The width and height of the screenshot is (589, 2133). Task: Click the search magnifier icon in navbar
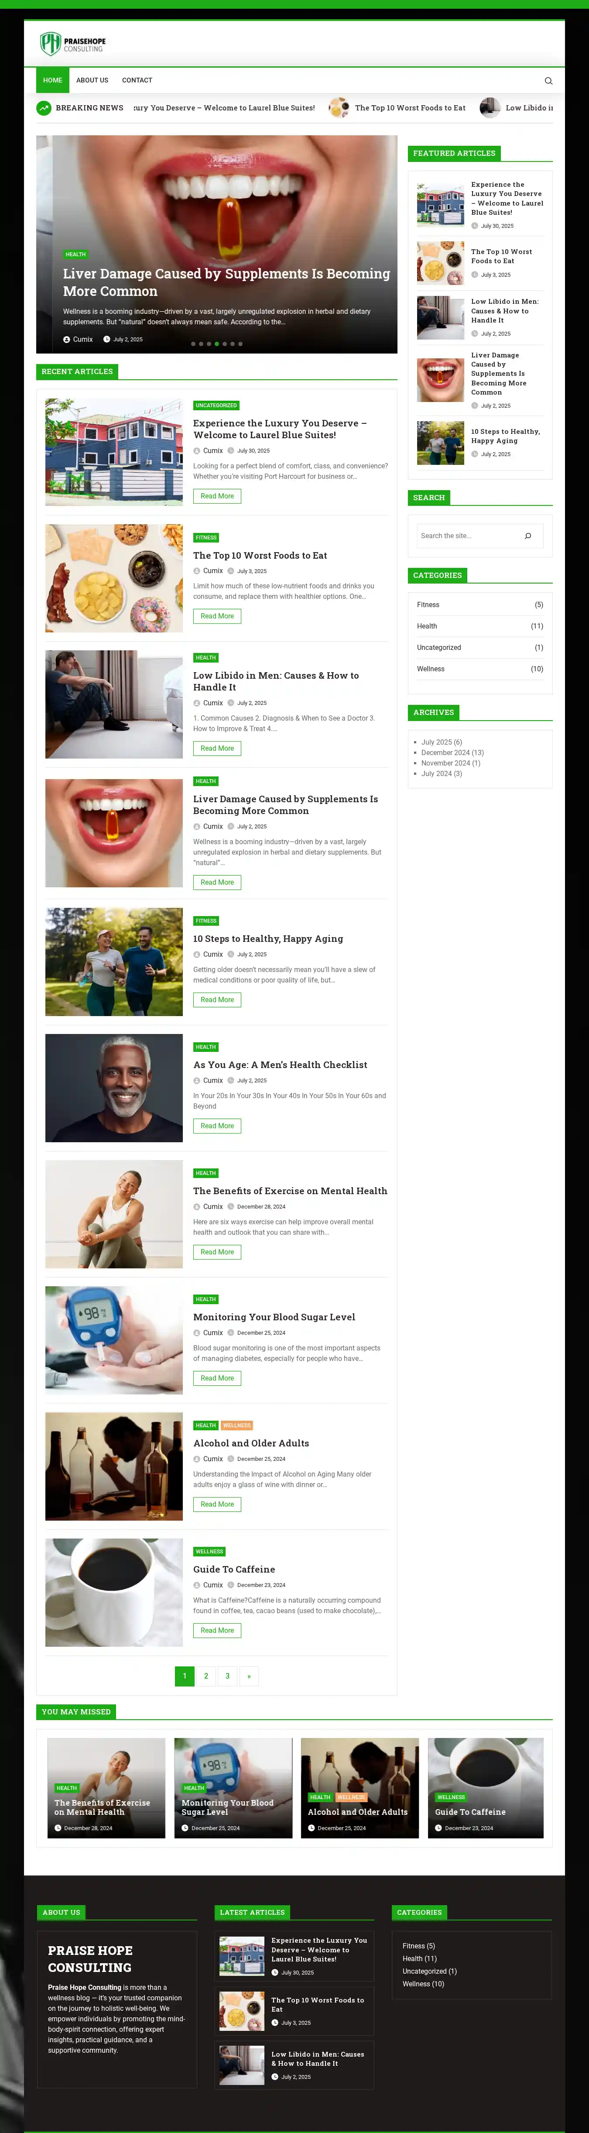tap(548, 80)
